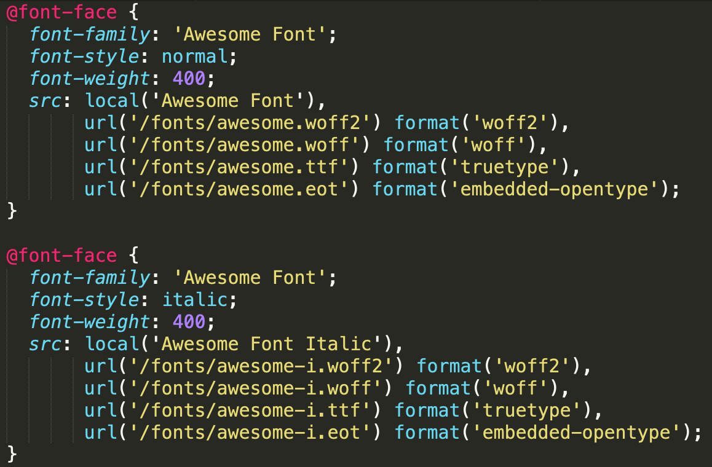Click 'truetype' format string on awesome-i.ttf line
712x467 pixels.
coord(528,410)
